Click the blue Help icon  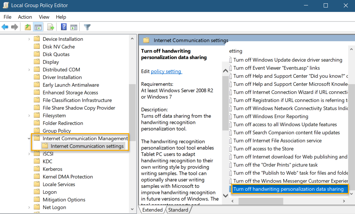tap(63, 27)
